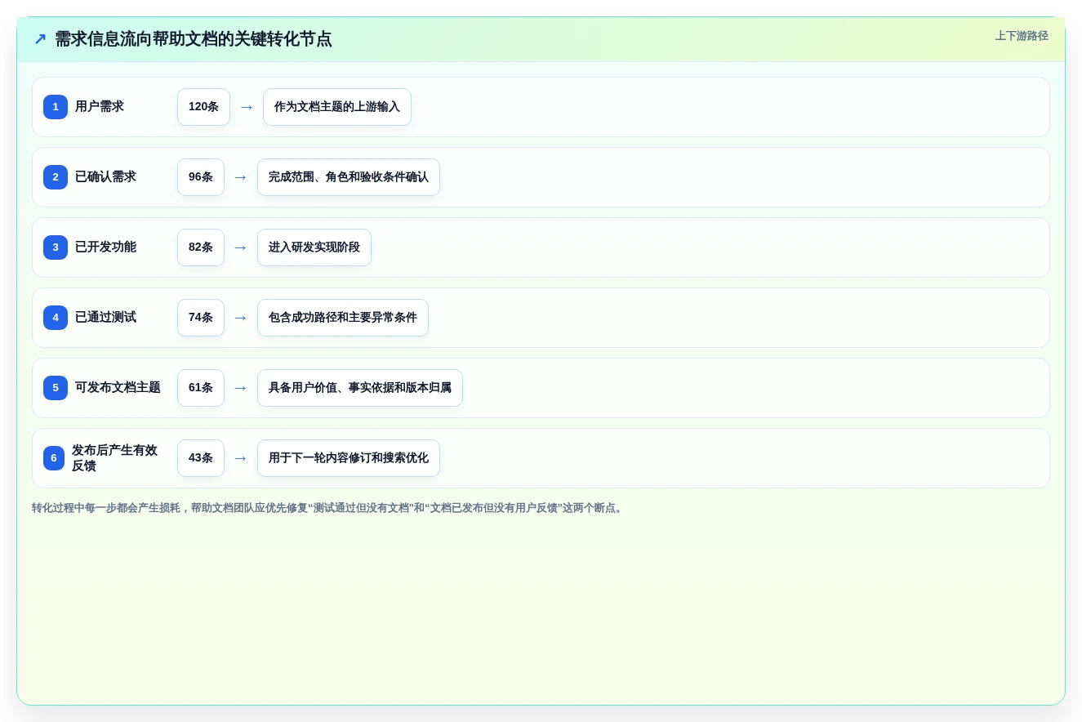Click the 已确认需求 label
Viewport: 1082px width, 722px height.
105,177
